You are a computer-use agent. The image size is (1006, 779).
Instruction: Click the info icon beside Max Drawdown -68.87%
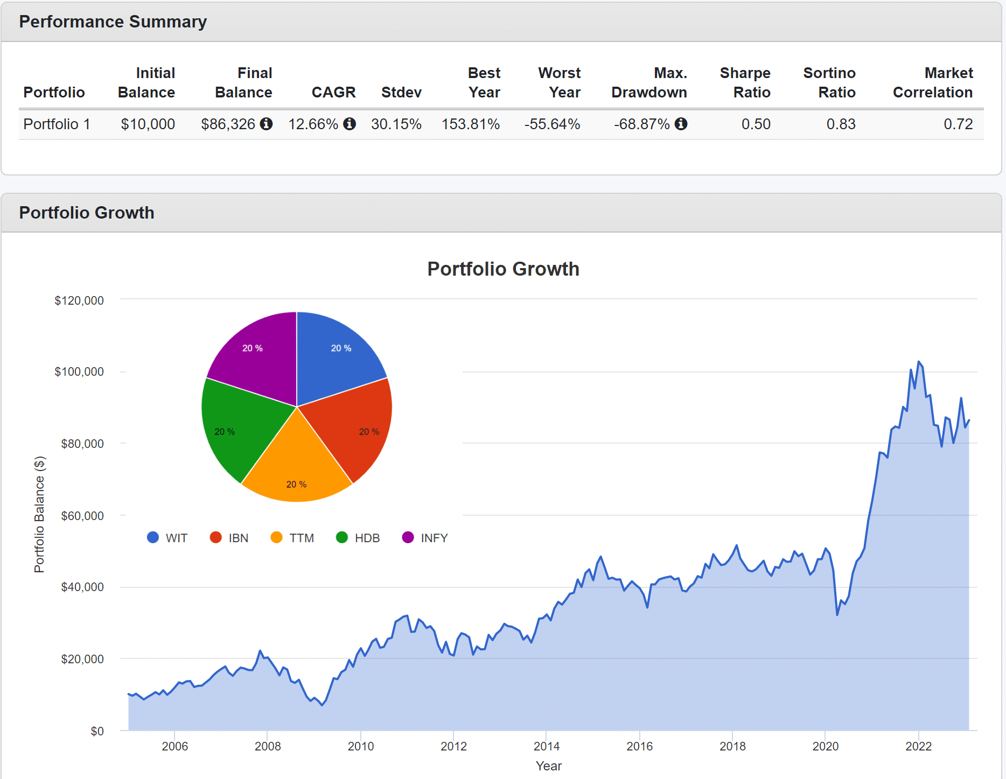[681, 124]
